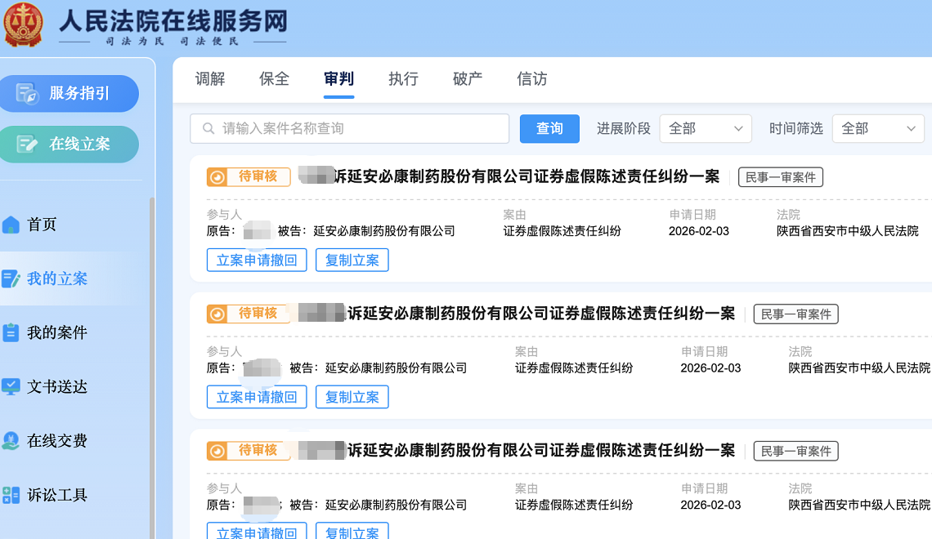Open the 首页 (Home) sidebar icon

(x=9, y=224)
